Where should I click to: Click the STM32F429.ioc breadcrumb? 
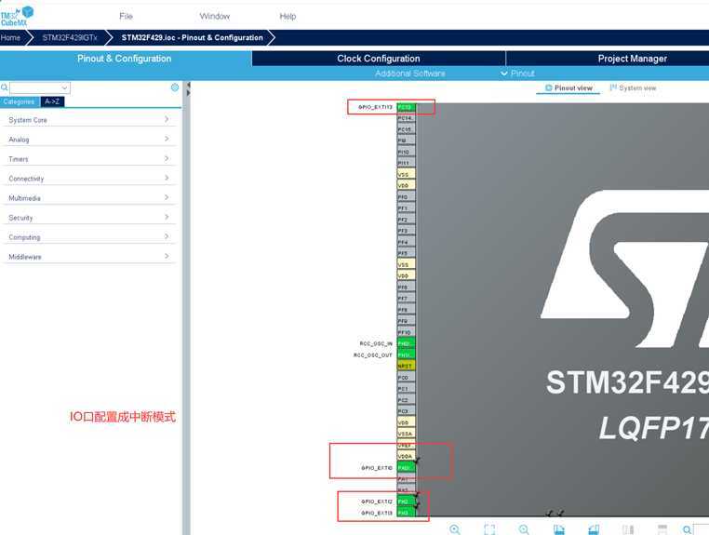click(193, 37)
